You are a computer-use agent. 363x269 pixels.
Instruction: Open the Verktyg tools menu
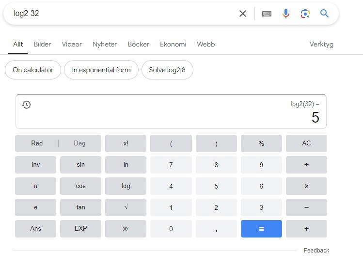pos(321,44)
